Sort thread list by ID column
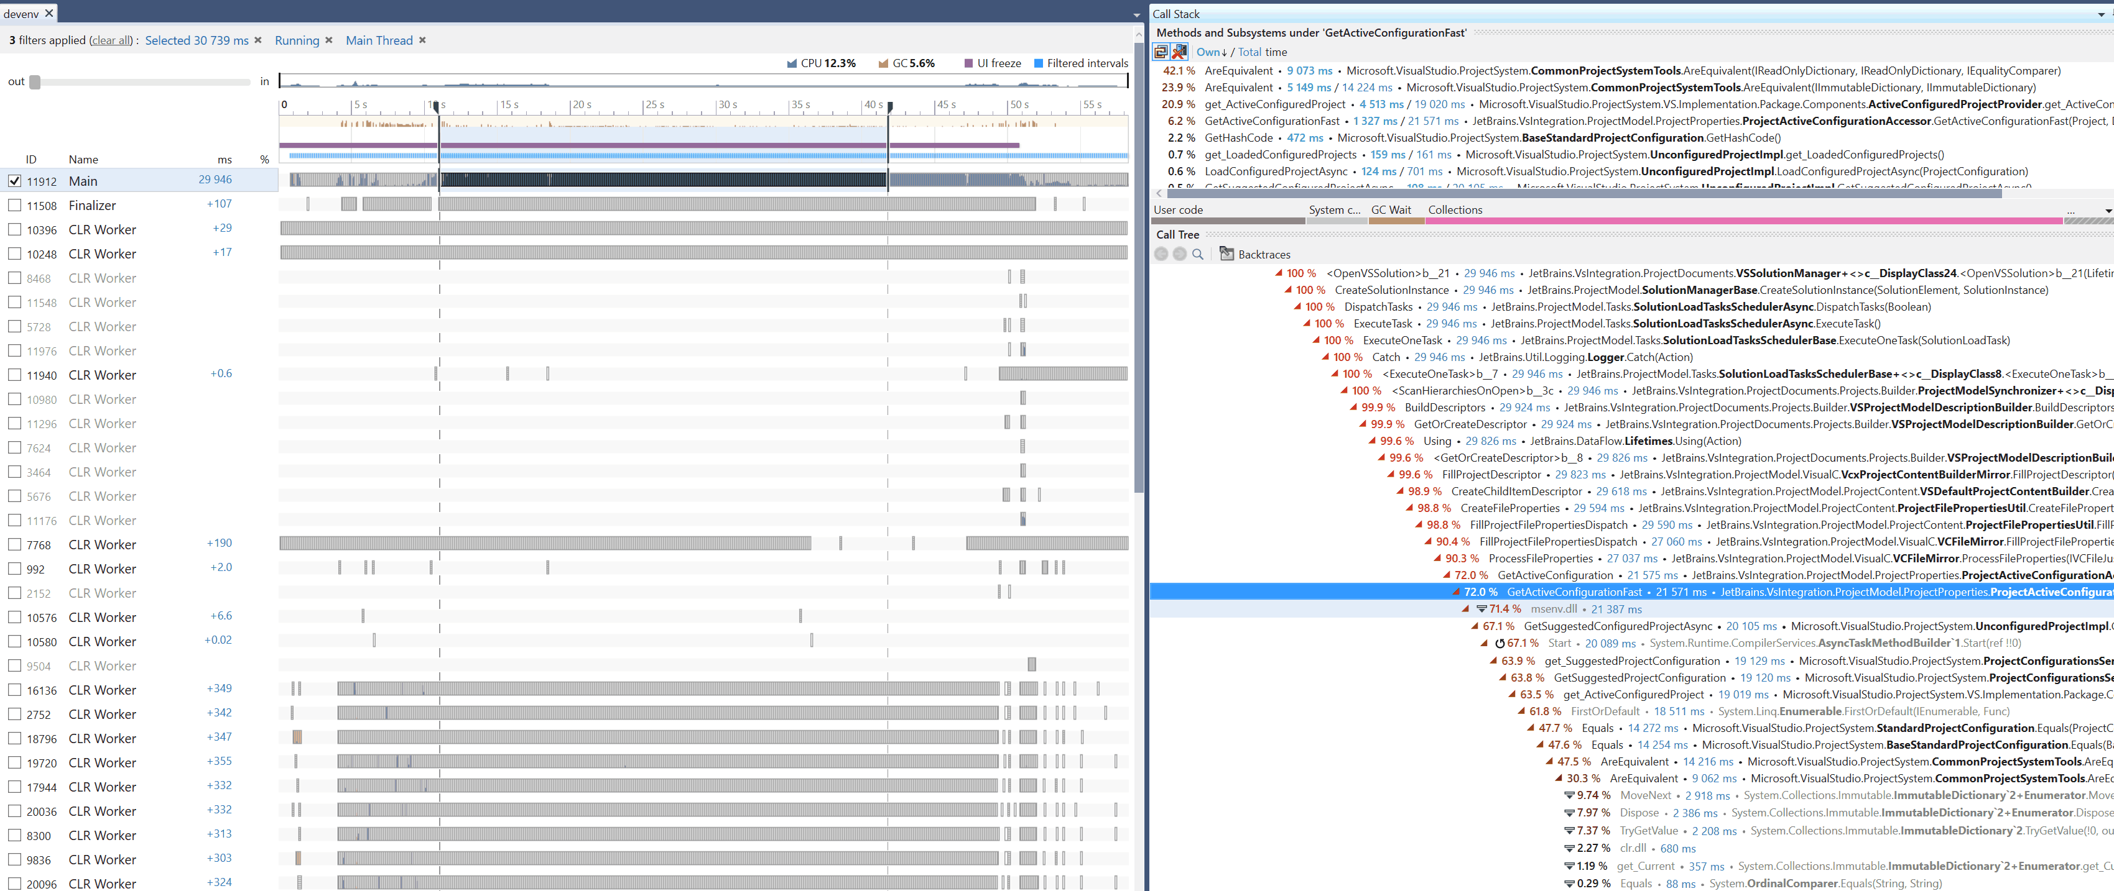Screen dimensions: 2114x891 point(31,159)
